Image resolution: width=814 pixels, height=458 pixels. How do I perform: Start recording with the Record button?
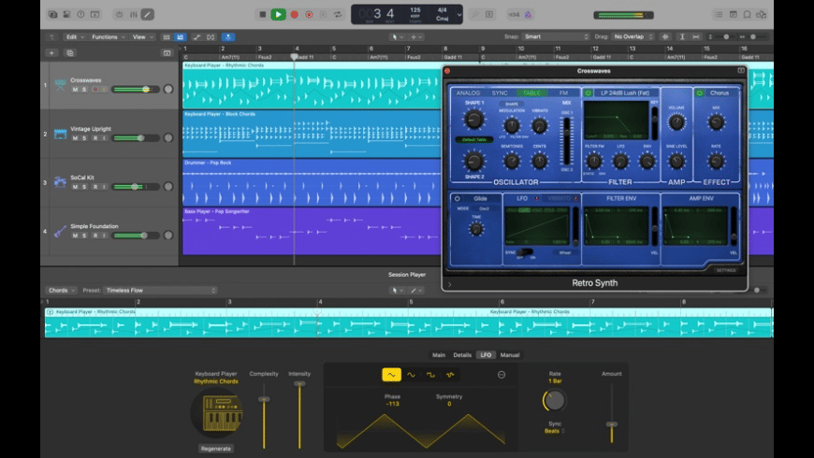tap(295, 15)
